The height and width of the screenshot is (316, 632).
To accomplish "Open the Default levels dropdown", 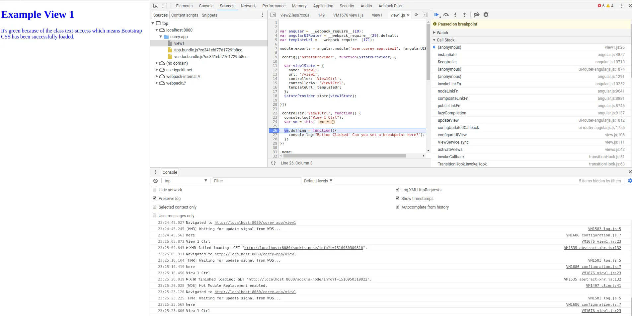I will [x=318, y=181].
